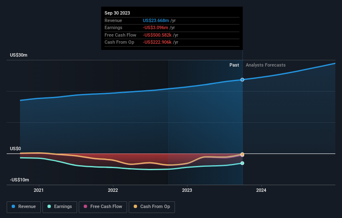
Task: Click the Free Cash Flow label in tooltip
Action: pyautogui.click(x=120, y=35)
